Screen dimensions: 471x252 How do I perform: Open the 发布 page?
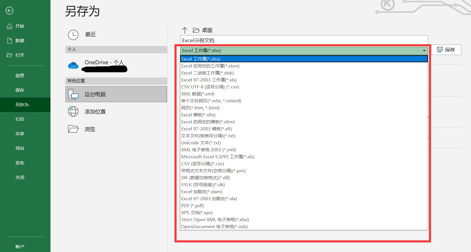point(20,163)
